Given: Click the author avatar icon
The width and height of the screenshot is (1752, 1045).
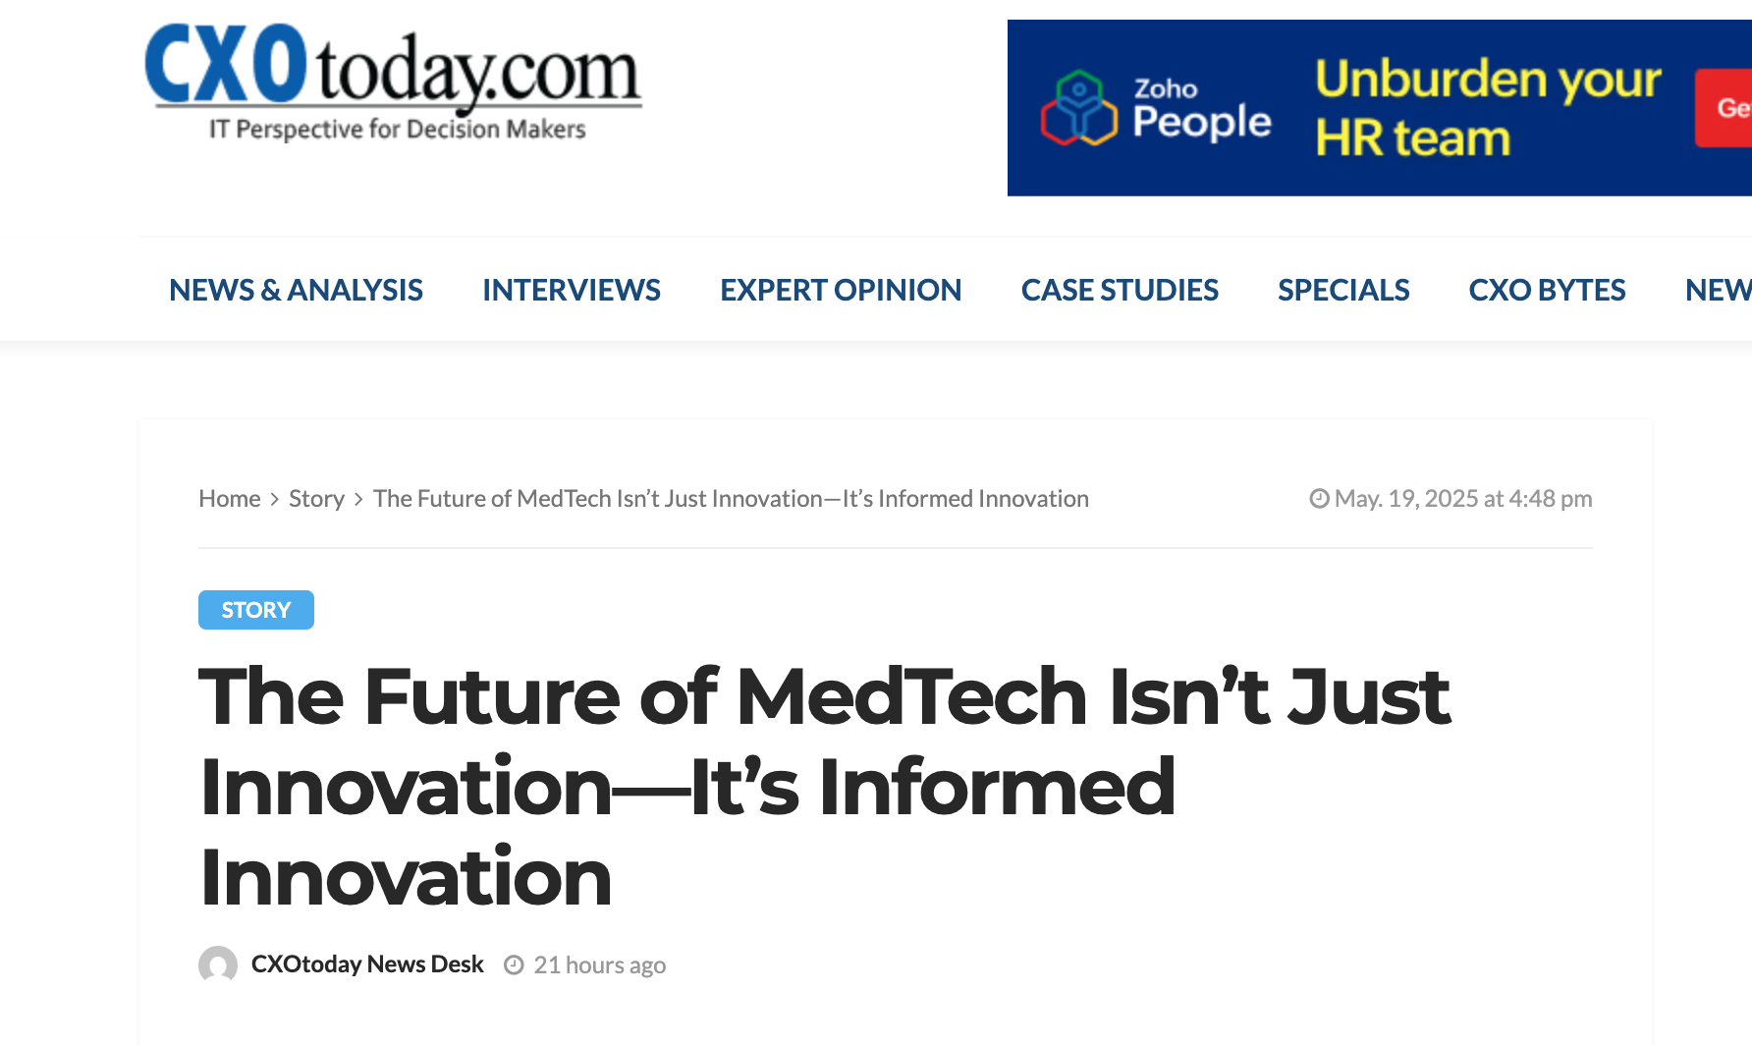Looking at the screenshot, I should click(x=218, y=964).
